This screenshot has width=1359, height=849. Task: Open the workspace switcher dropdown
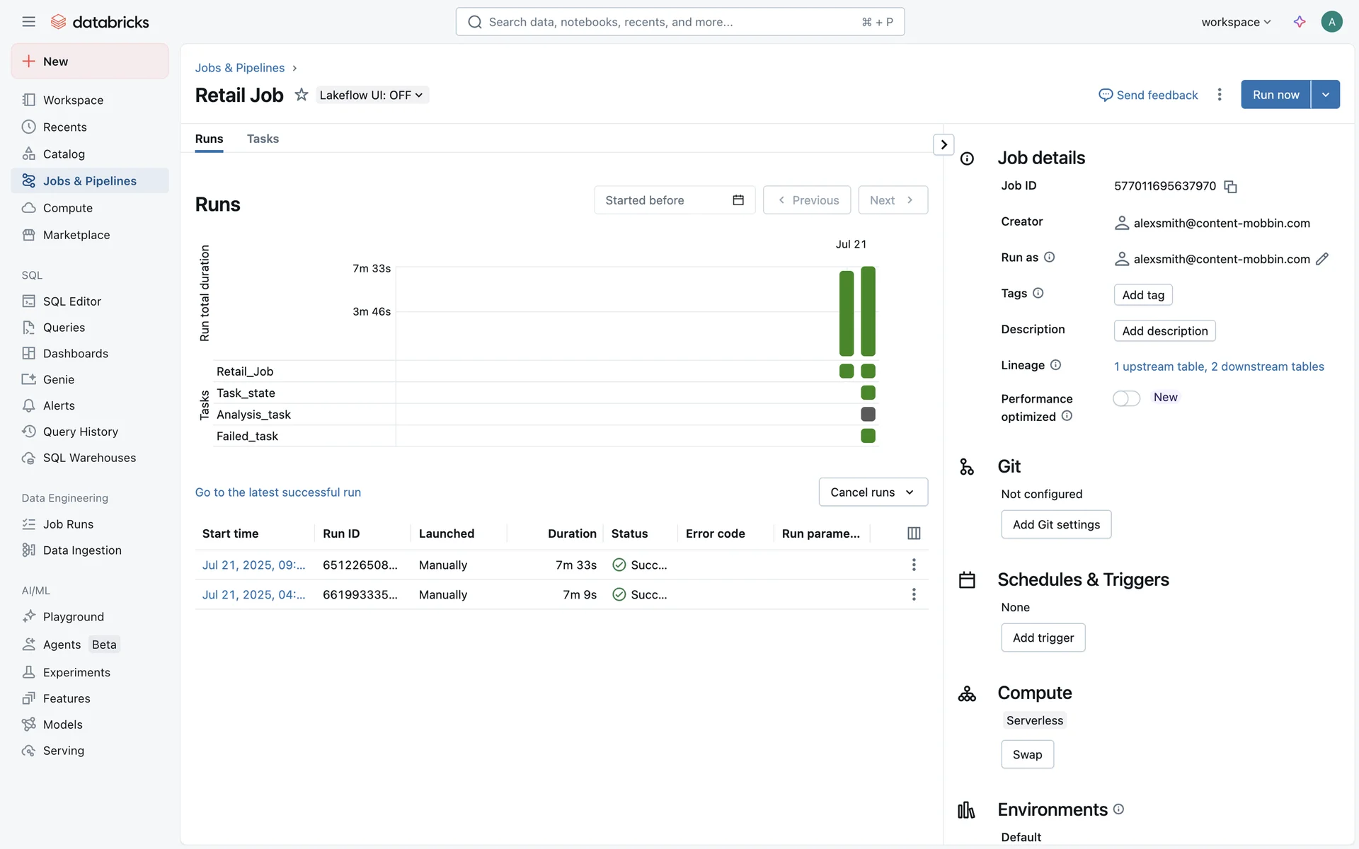[1236, 22]
